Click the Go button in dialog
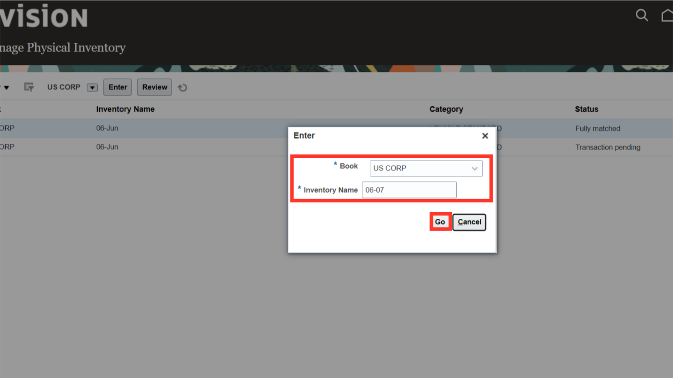The width and height of the screenshot is (673, 378). [x=440, y=222]
